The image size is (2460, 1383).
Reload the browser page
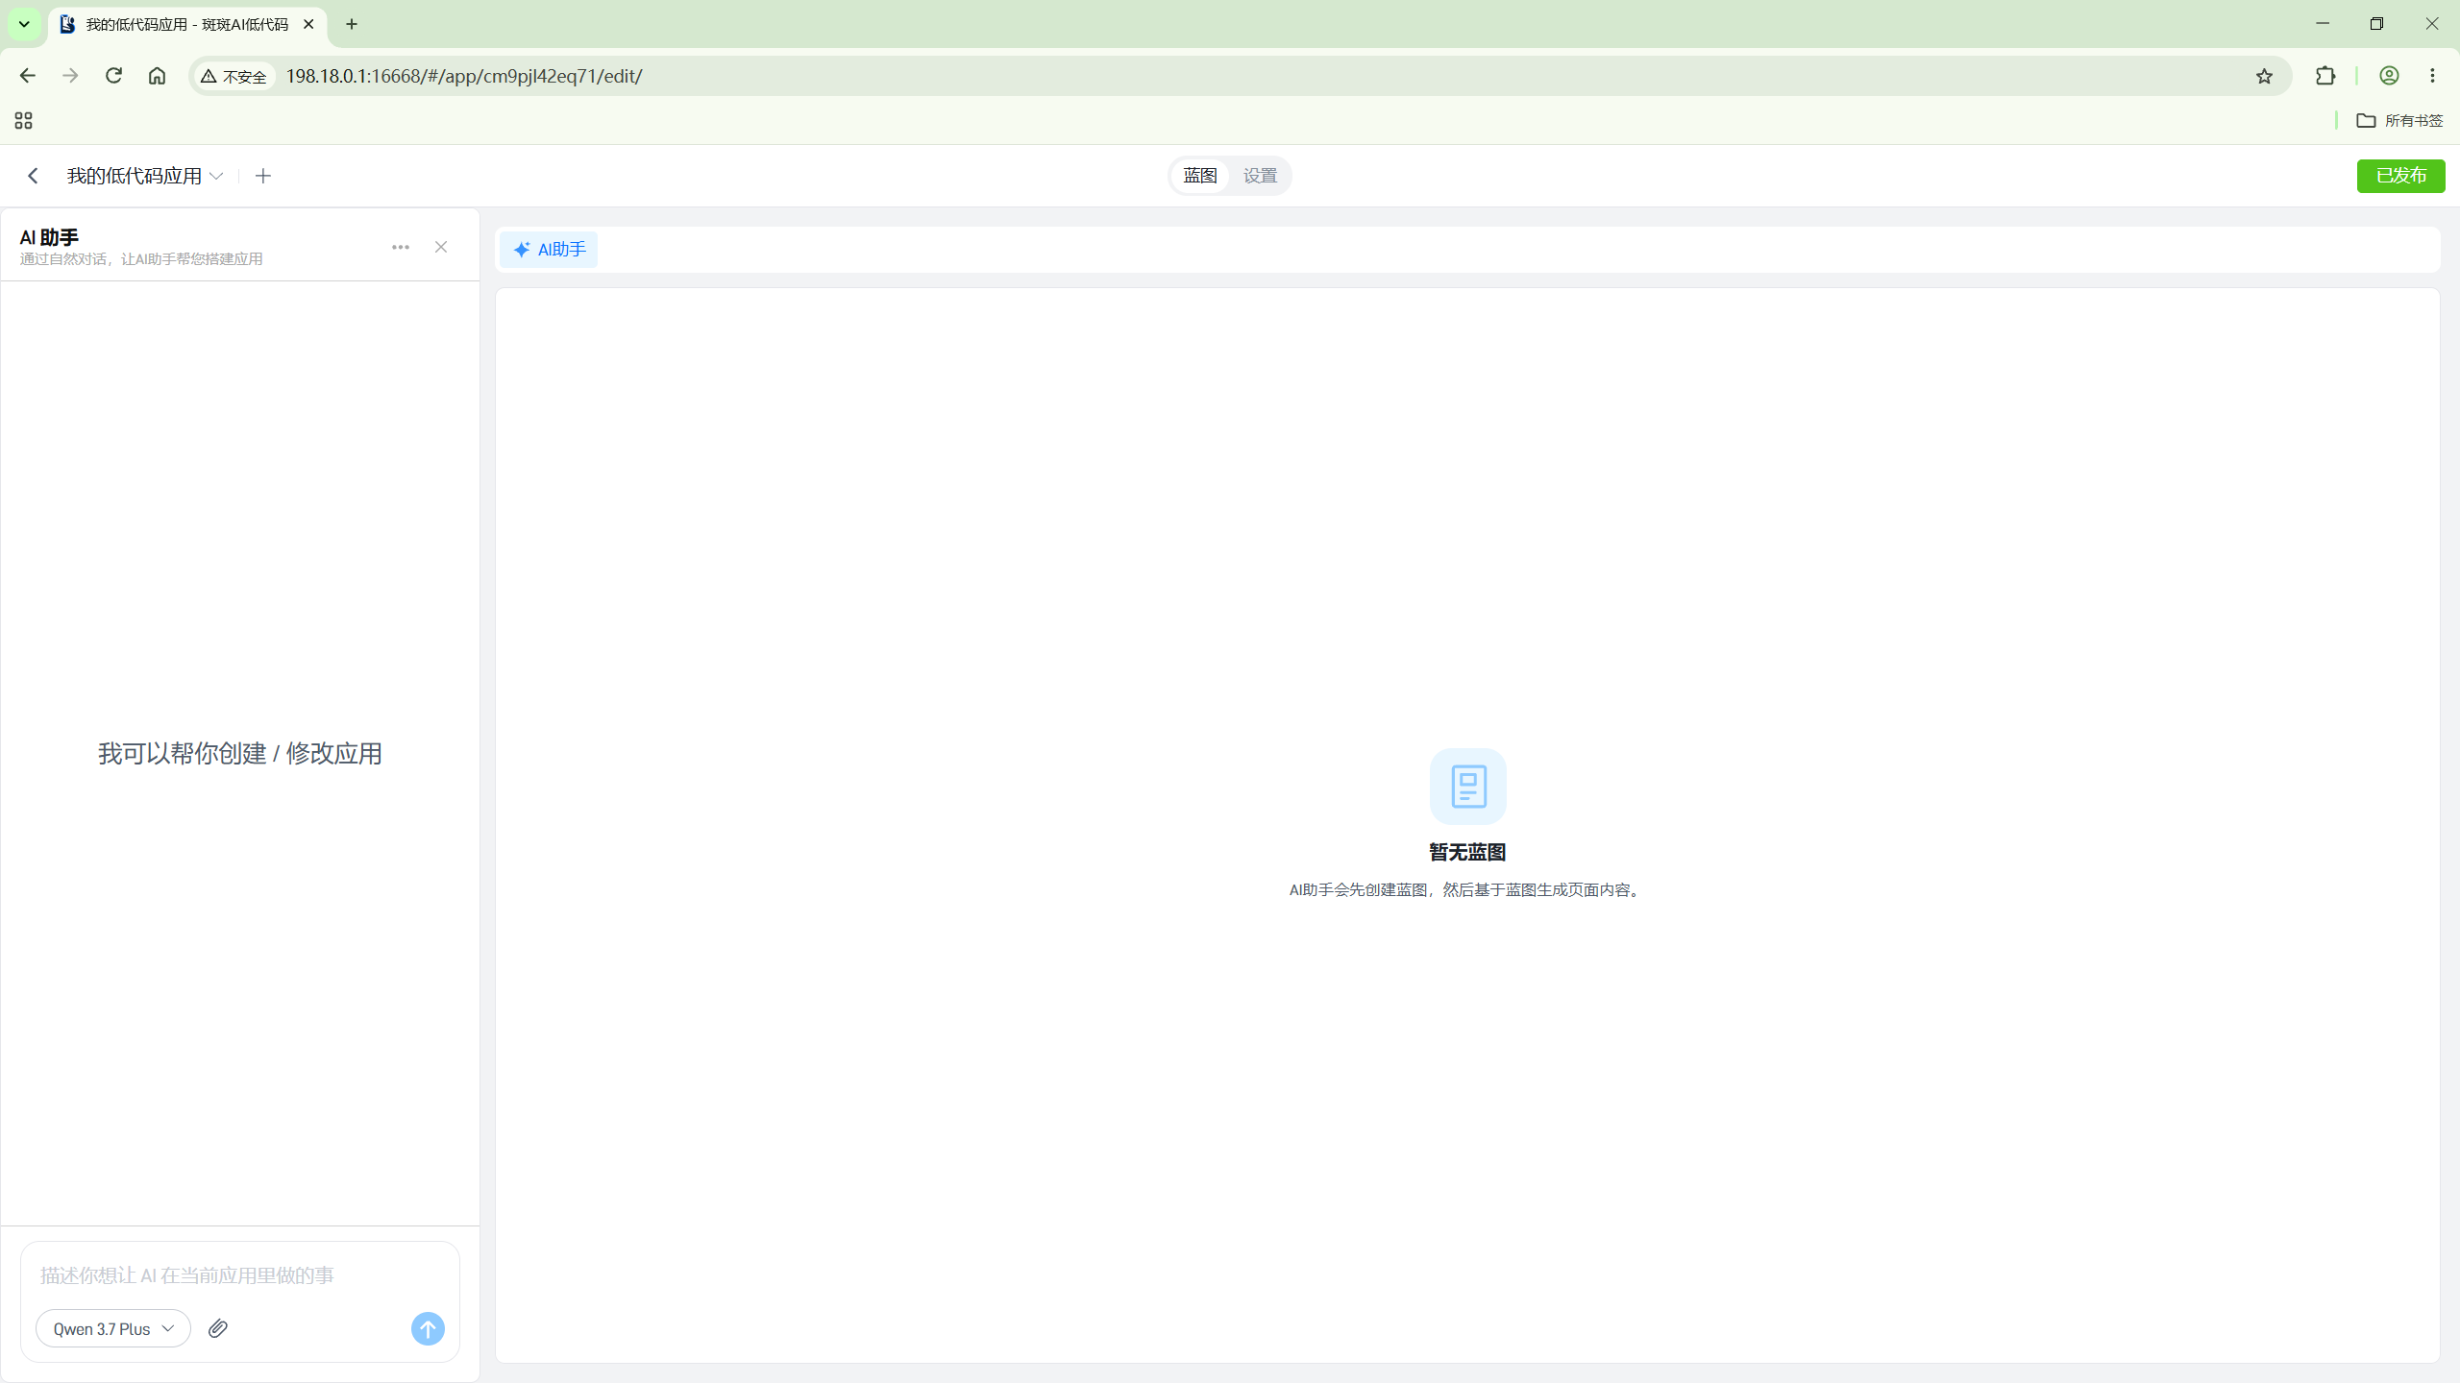(x=113, y=76)
